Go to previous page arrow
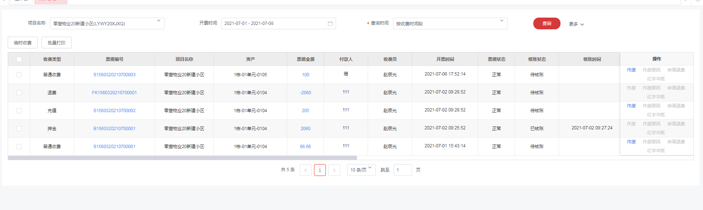The image size is (703, 210). (306, 170)
